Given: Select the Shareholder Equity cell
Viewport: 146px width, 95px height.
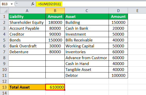Looking at the screenshot, I should point(27,23).
